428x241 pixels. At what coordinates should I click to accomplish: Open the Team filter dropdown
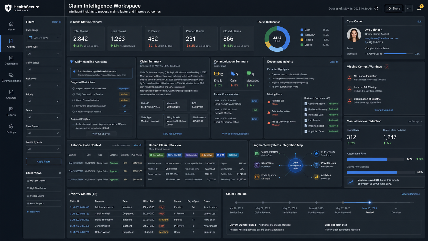pyautogui.click(x=44, y=117)
